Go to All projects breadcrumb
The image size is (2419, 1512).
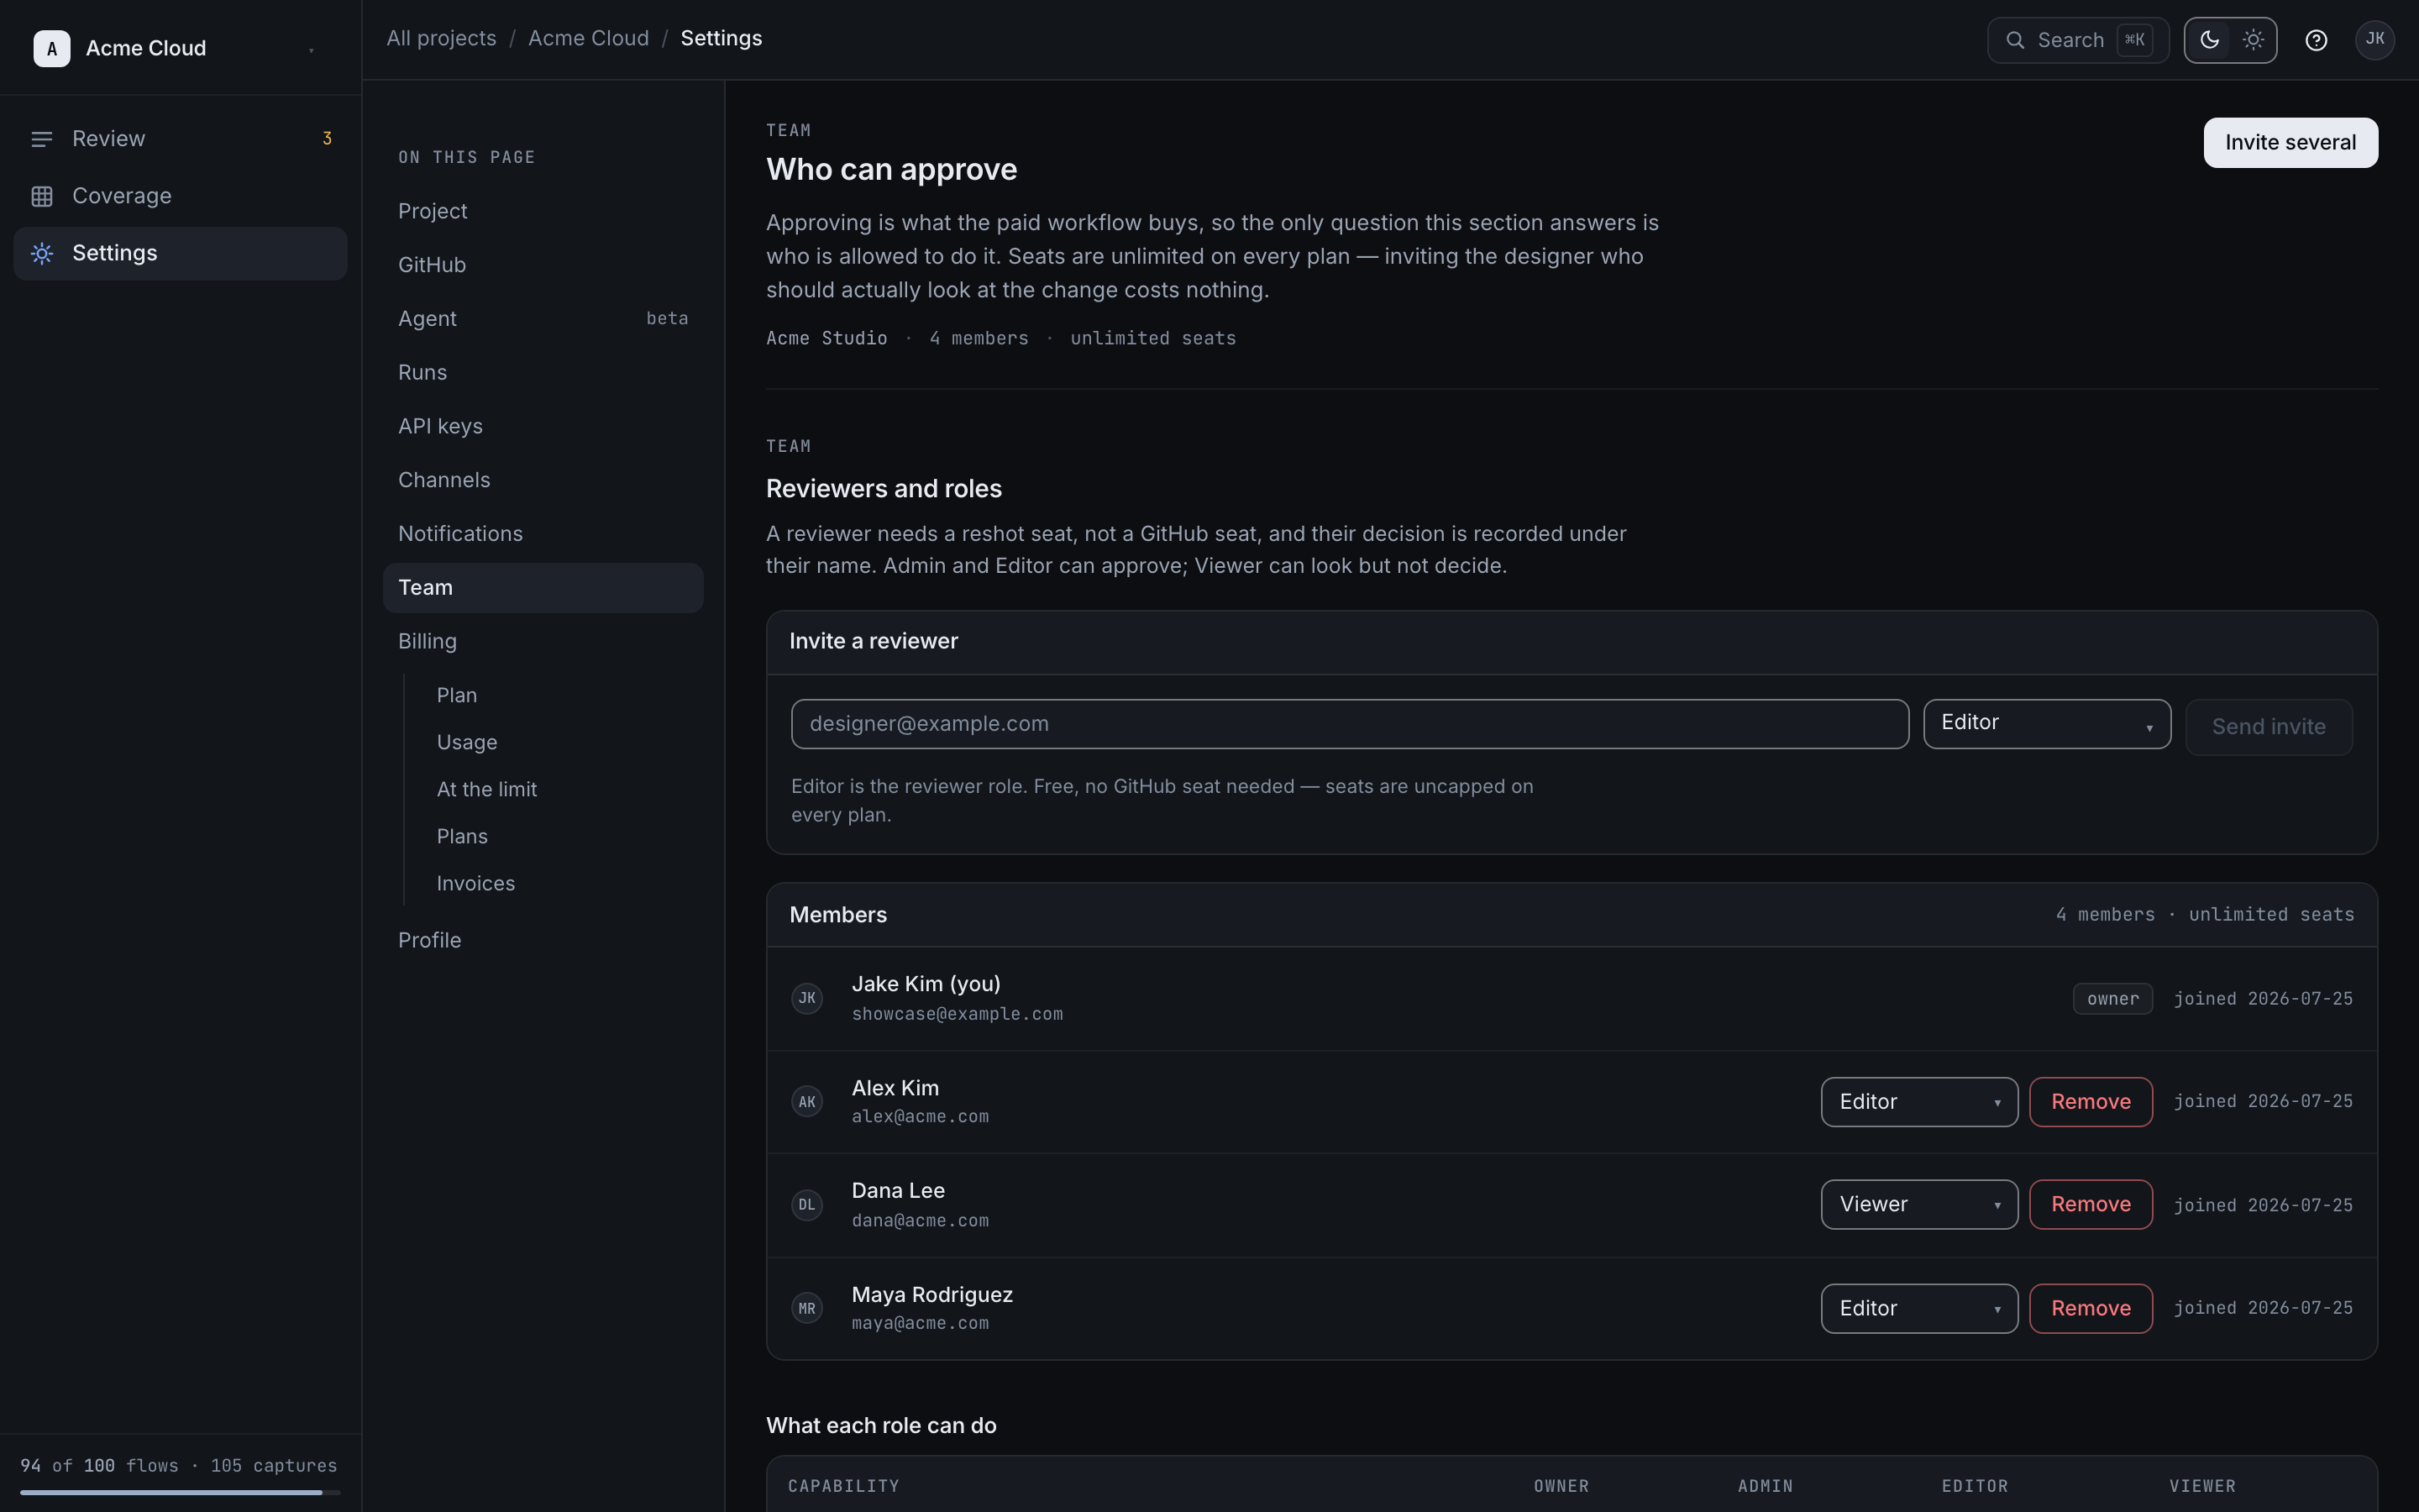[x=442, y=38]
